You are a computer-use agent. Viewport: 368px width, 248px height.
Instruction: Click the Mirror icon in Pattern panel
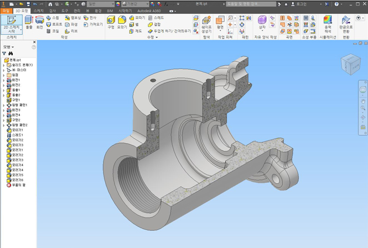pyautogui.click(x=249, y=18)
